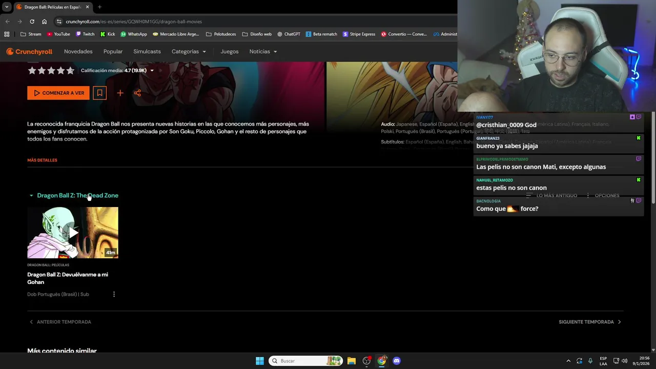Open File Explorer from the taskbar

351,361
